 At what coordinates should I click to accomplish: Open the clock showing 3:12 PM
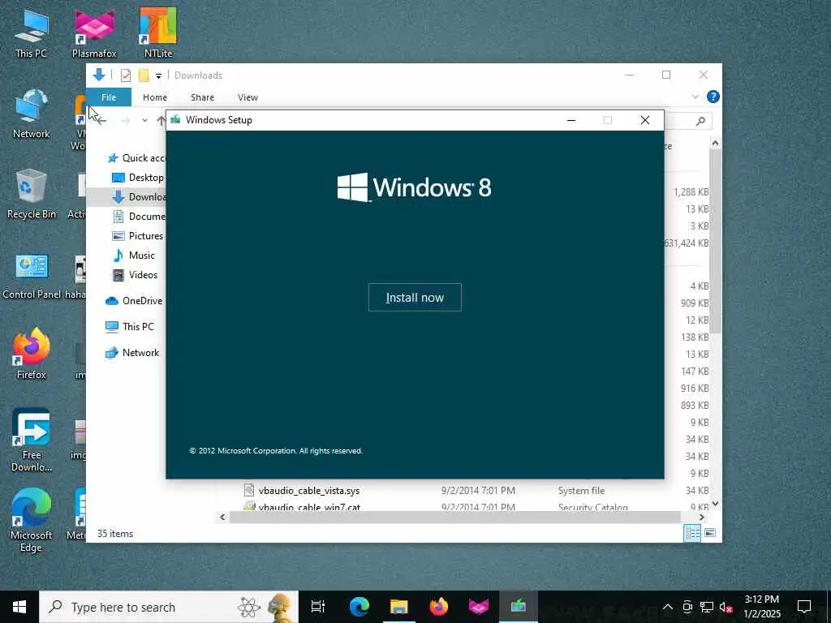pyautogui.click(x=761, y=607)
